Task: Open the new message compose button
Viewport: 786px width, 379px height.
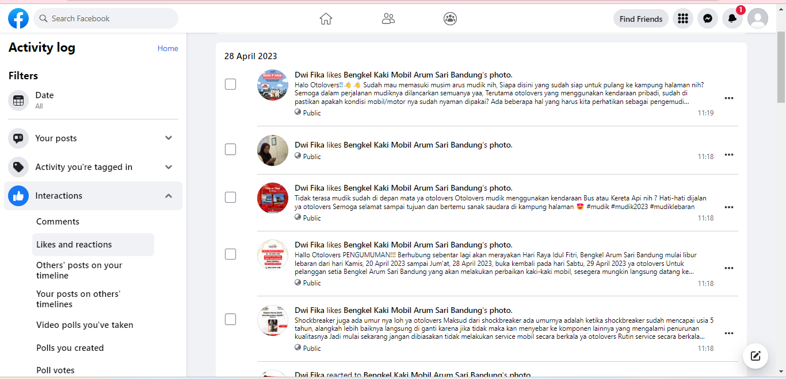Action: click(756, 356)
